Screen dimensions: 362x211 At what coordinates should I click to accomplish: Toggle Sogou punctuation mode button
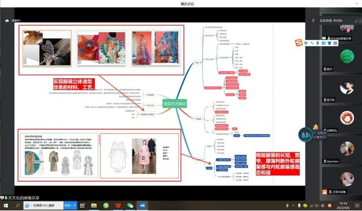pyautogui.click(x=312, y=43)
